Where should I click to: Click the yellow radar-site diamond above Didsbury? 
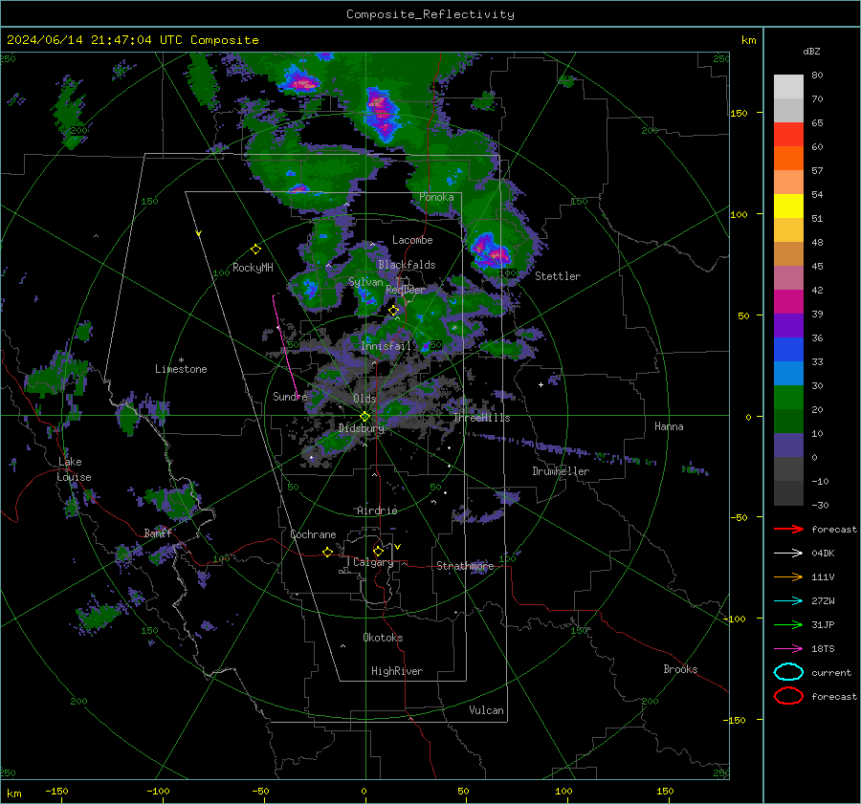364,417
